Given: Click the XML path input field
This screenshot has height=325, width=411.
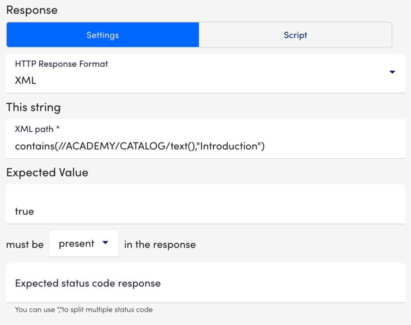Looking at the screenshot, I should pyautogui.click(x=161, y=145).
